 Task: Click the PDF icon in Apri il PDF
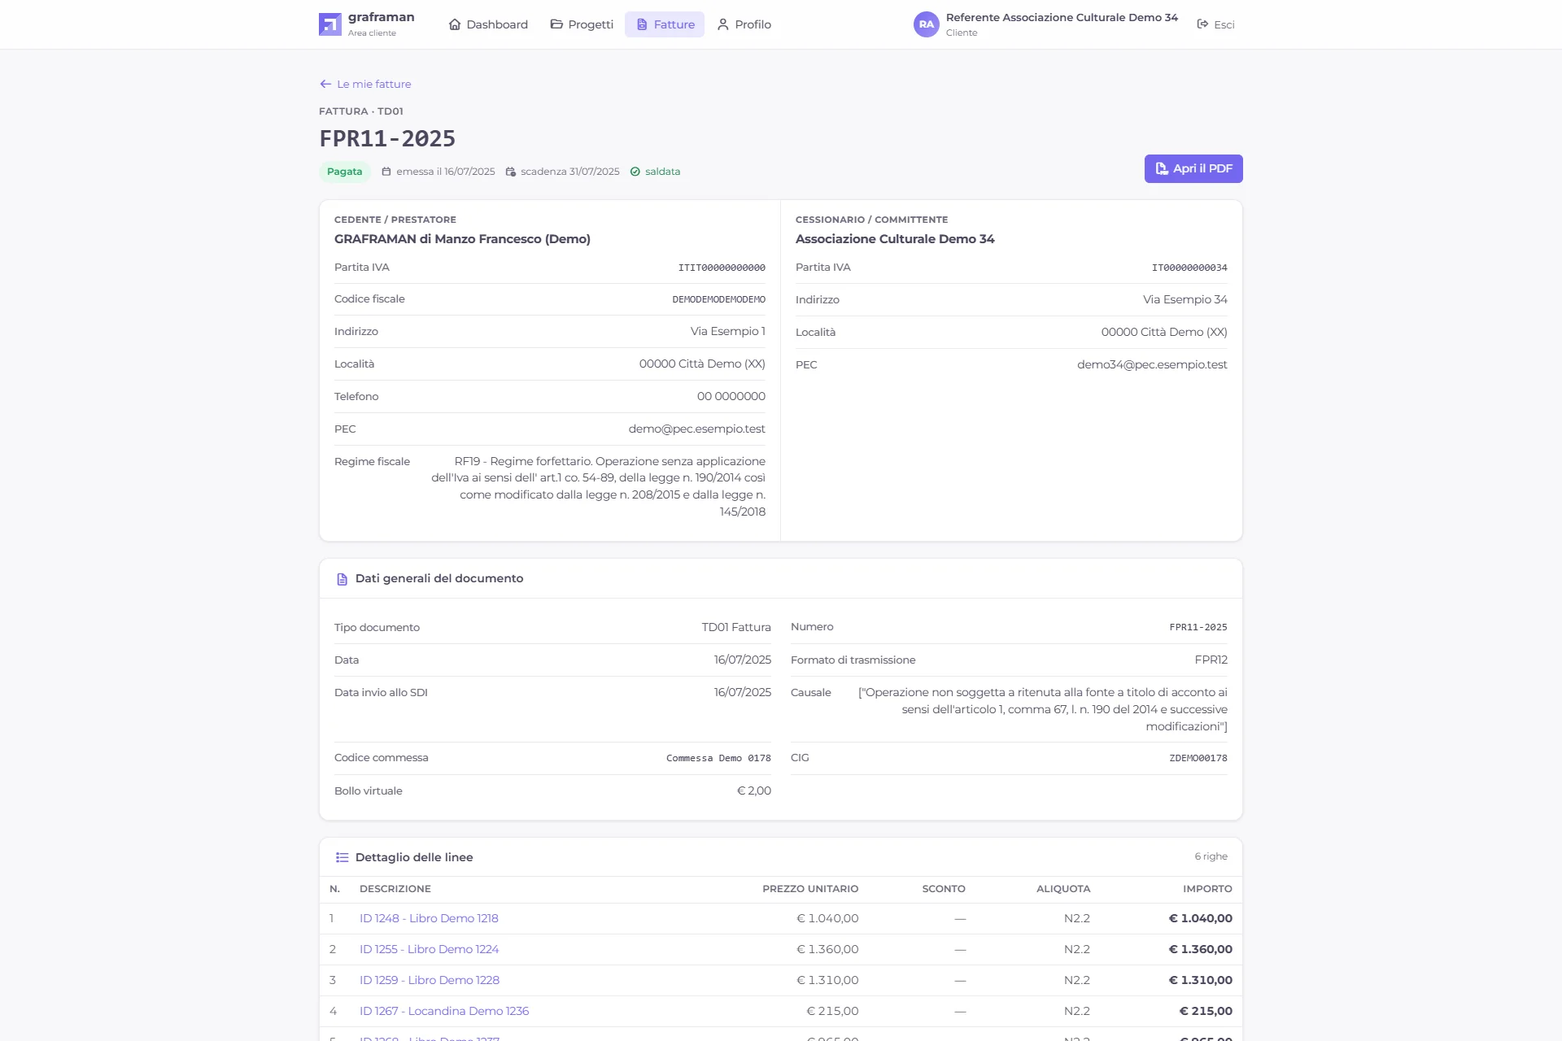(1162, 168)
